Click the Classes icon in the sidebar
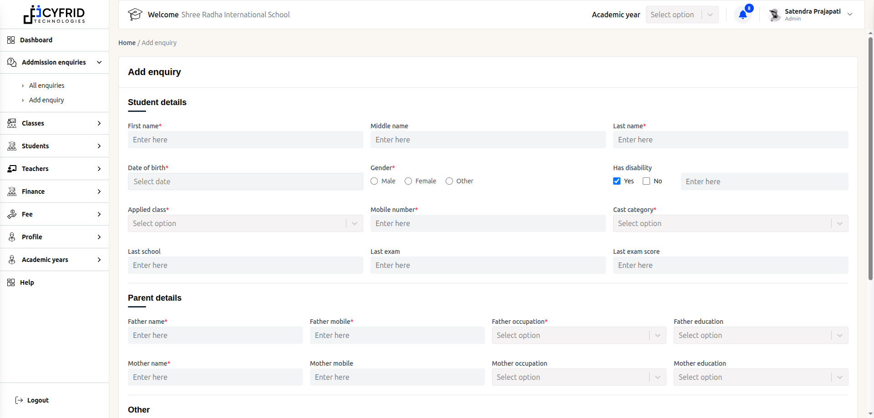The width and height of the screenshot is (874, 418). click(12, 123)
